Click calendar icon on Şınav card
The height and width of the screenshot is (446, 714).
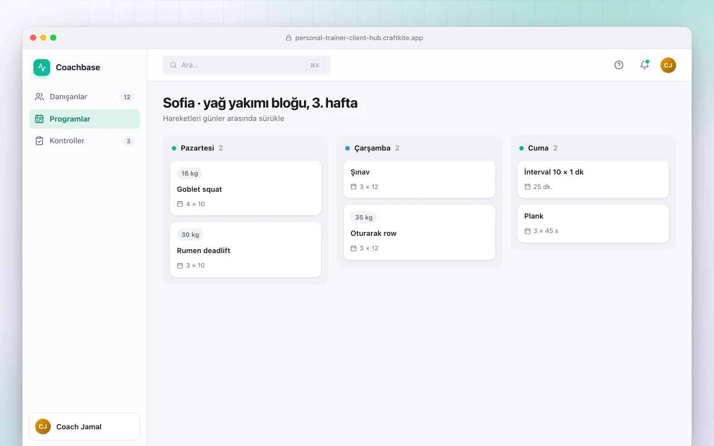[x=354, y=187]
